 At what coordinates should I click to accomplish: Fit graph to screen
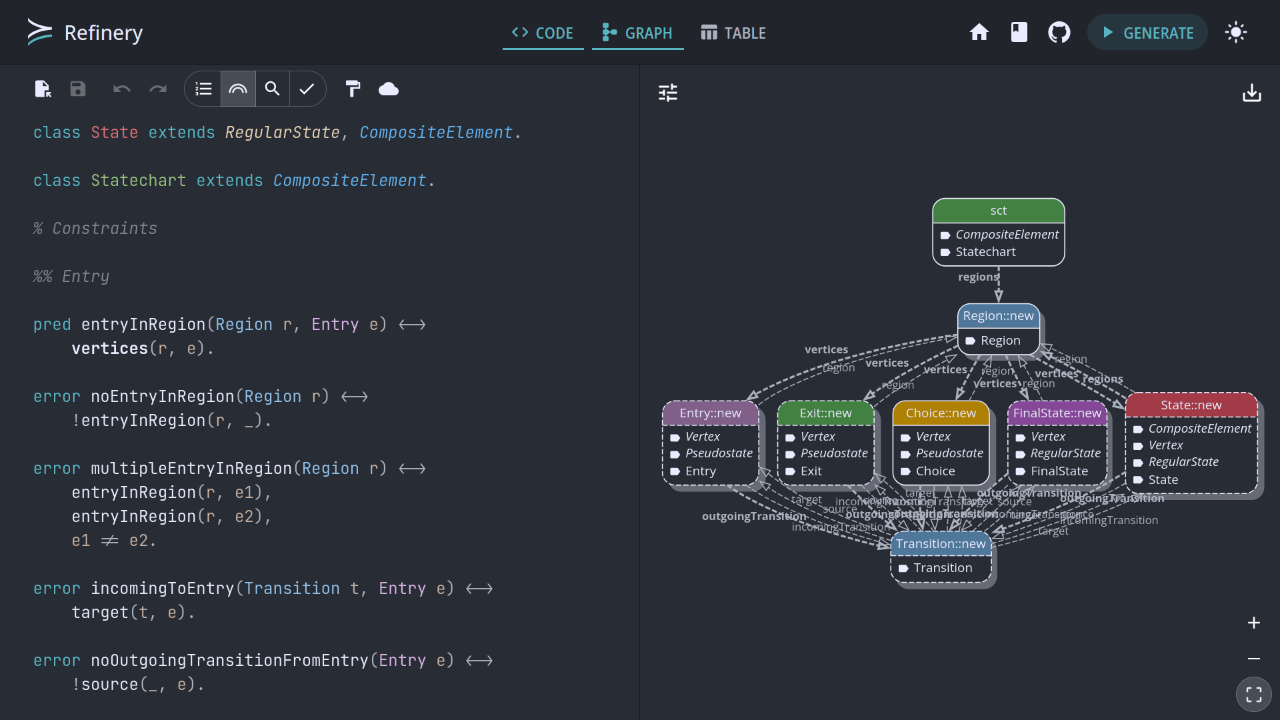1253,695
